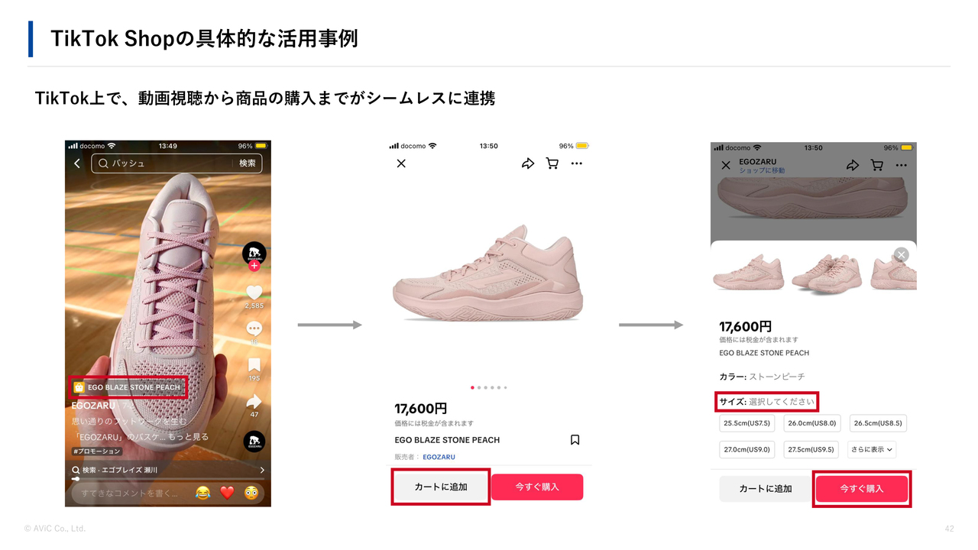Expand the video caption with もっと見る

point(189,437)
